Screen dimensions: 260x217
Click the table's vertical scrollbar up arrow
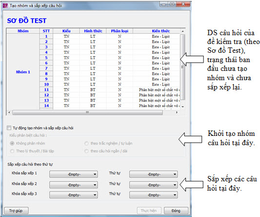[182, 31]
